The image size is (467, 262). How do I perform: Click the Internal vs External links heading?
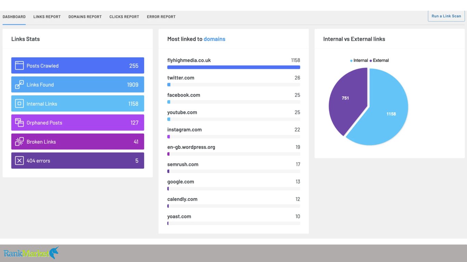pos(354,39)
